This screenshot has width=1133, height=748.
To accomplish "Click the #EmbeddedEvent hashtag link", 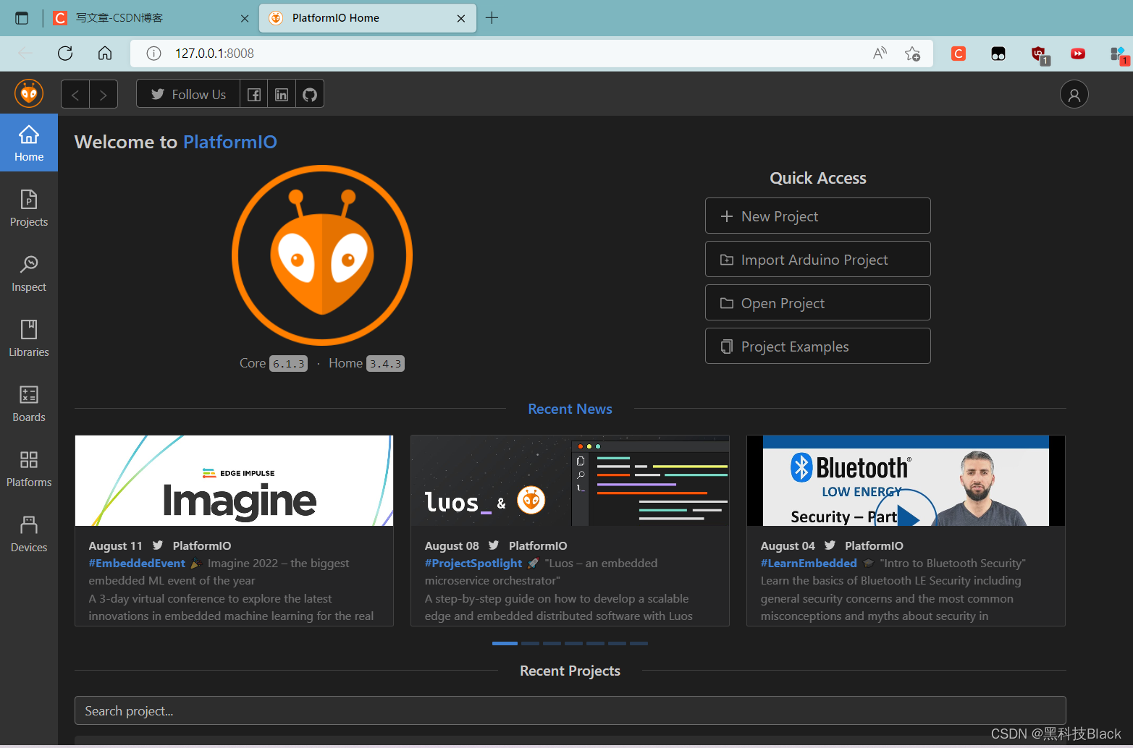I will 137,563.
